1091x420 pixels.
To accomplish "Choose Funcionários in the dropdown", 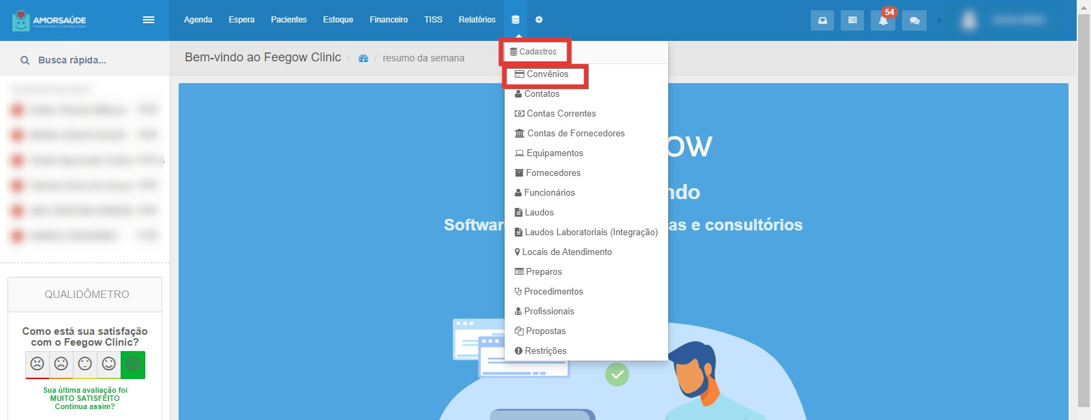I will coord(586,193).
